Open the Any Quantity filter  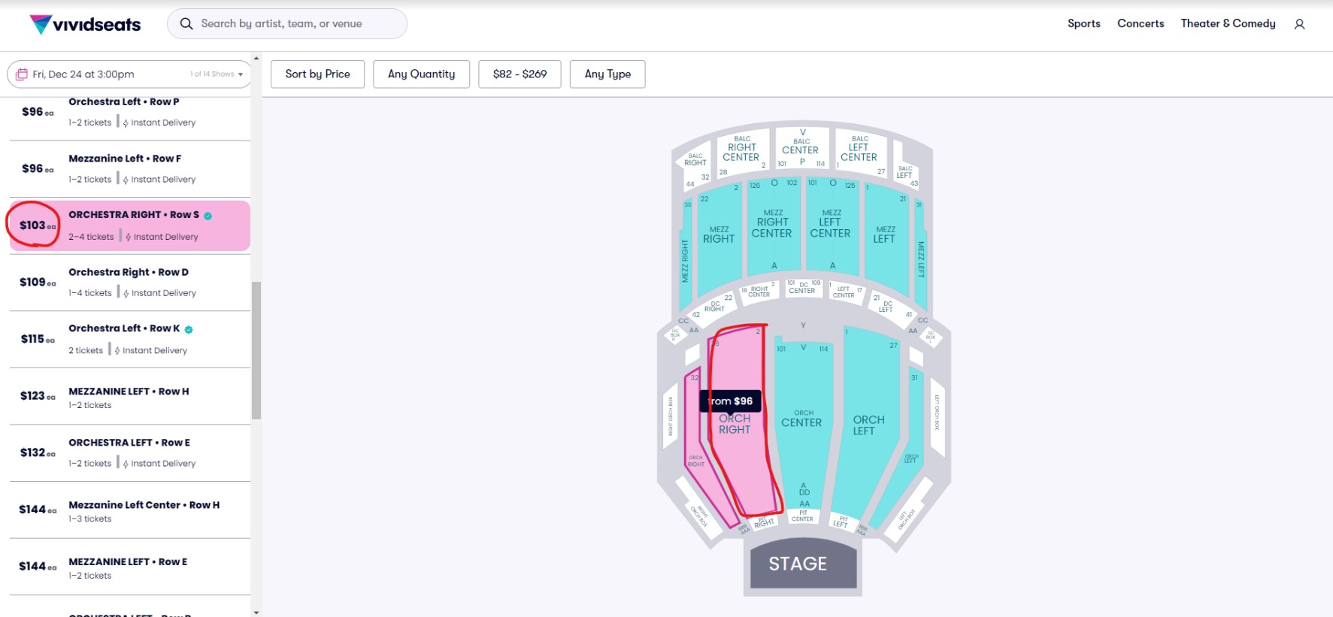(421, 74)
